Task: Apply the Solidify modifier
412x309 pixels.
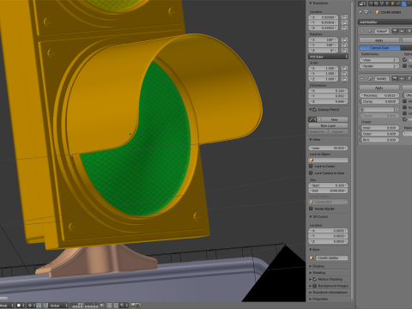Action: 379,88
